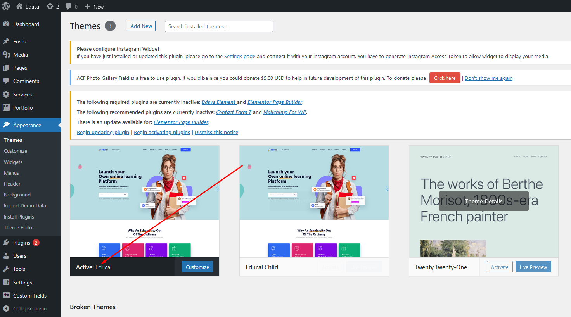
Task: Dismiss this notice link
Action: click(216, 132)
